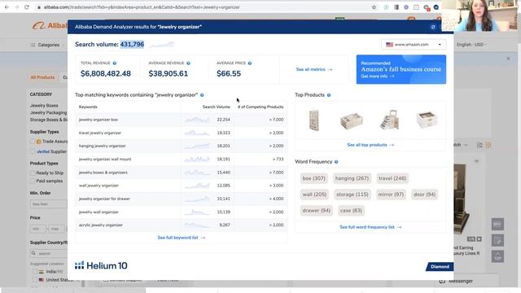Click Amazon's full business course banner

(401, 69)
